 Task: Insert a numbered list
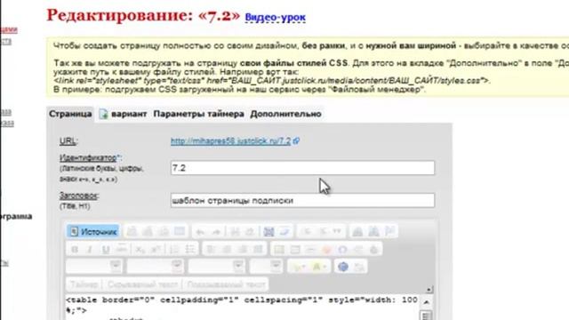tap(174, 249)
